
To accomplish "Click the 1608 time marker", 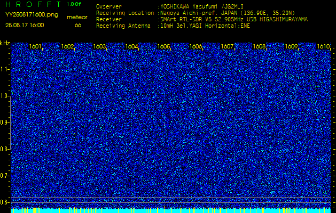I will coord(259,46).
